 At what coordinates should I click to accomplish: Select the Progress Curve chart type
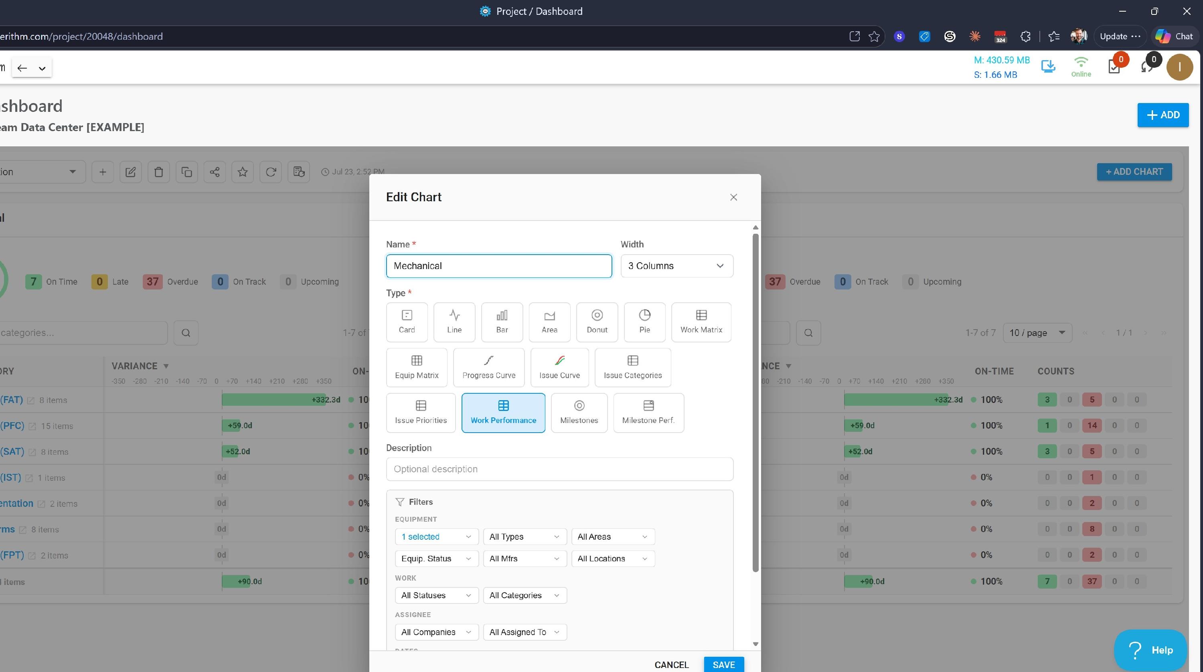tap(488, 368)
